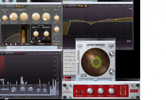Screen dimensions: 166x100
Task: Go to next preset in Pro-L
Action: click(x=54, y=53)
